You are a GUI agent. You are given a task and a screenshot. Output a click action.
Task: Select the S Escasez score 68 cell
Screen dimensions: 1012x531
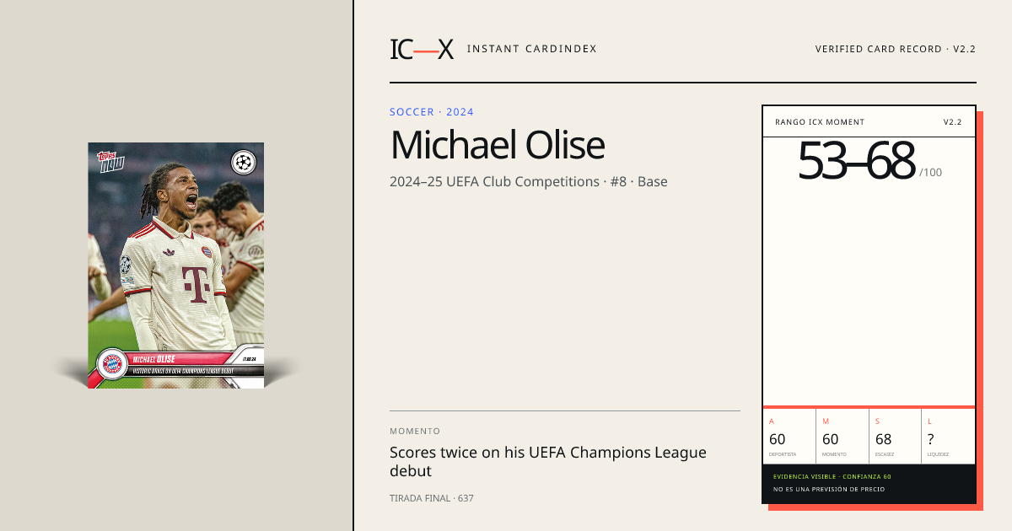click(x=896, y=437)
